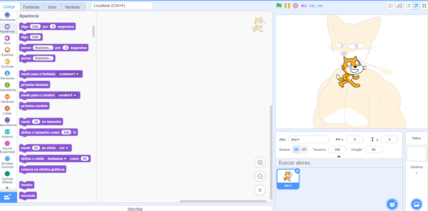The width and height of the screenshot is (428, 211).
Task: Click the y position field
Action: [x=389, y=139]
